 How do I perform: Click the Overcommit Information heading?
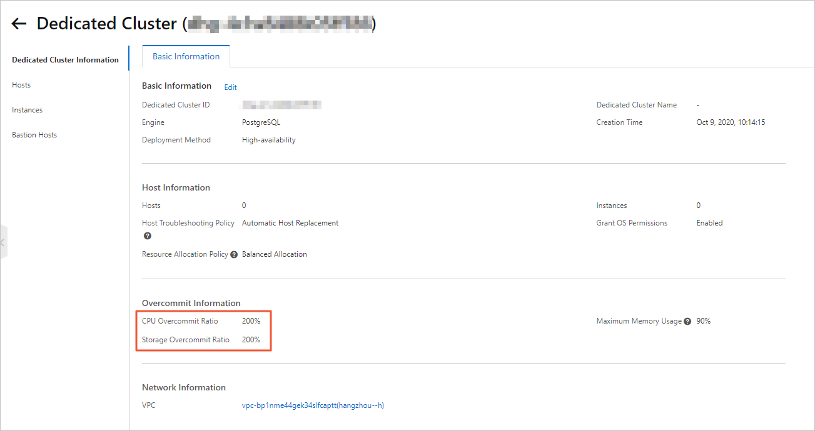coord(191,303)
